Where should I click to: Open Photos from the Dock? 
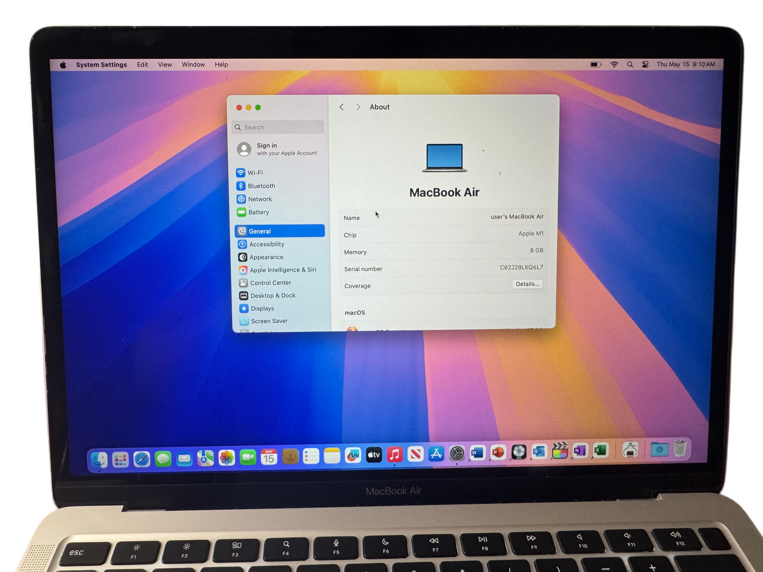coord(227,458)
